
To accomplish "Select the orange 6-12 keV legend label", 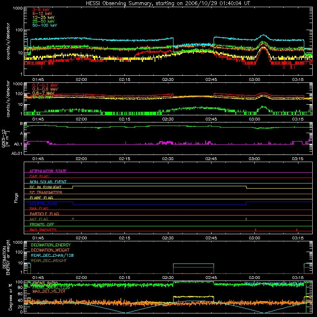I will 42,13.
